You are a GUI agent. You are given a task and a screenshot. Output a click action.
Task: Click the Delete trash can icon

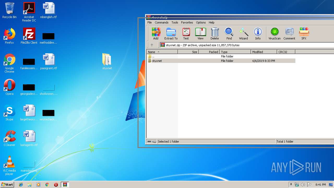point(215,34)
